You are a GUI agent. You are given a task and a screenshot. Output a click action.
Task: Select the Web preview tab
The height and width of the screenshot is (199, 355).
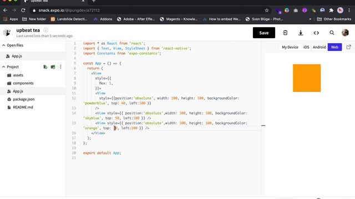tap(334, 47)
